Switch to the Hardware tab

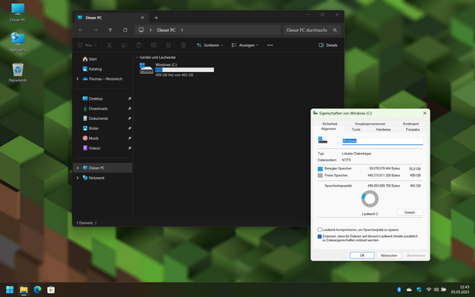click(x=383, y=129)
